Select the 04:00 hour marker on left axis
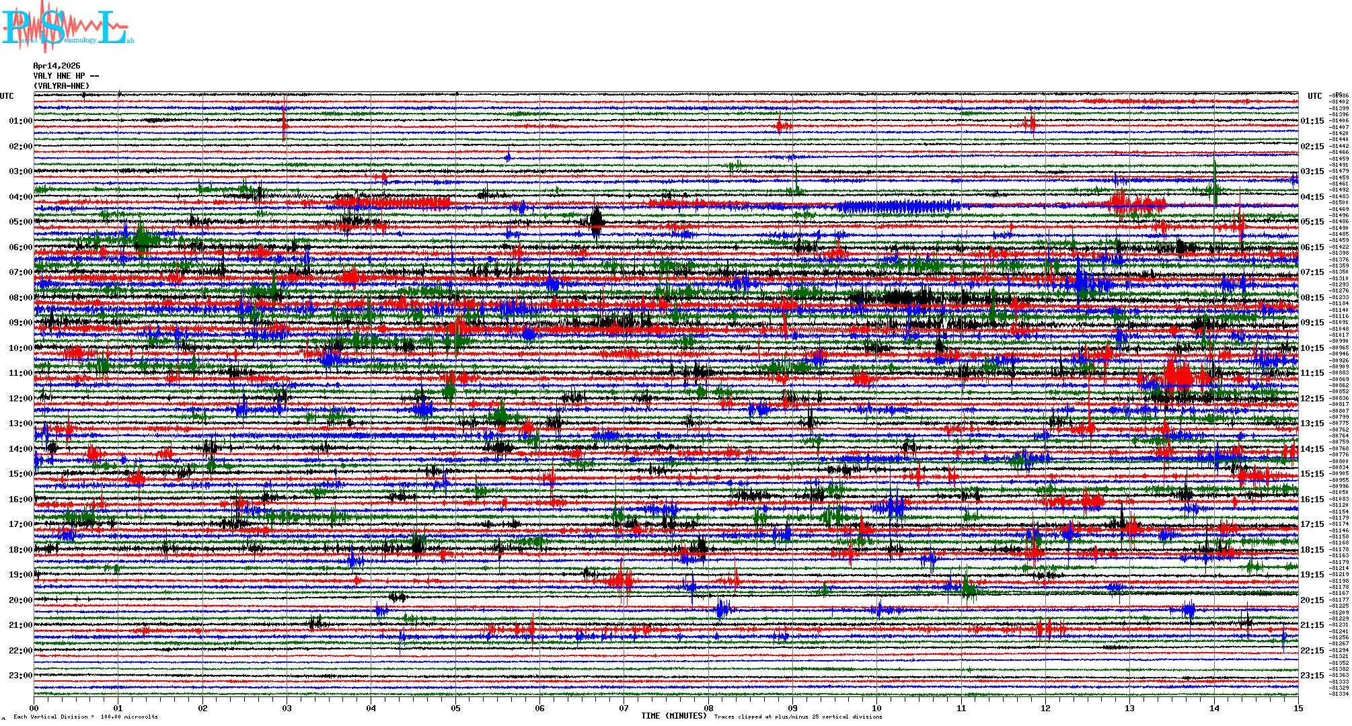The width and height of the screenshot is (1352, 726). coord(20,197)
